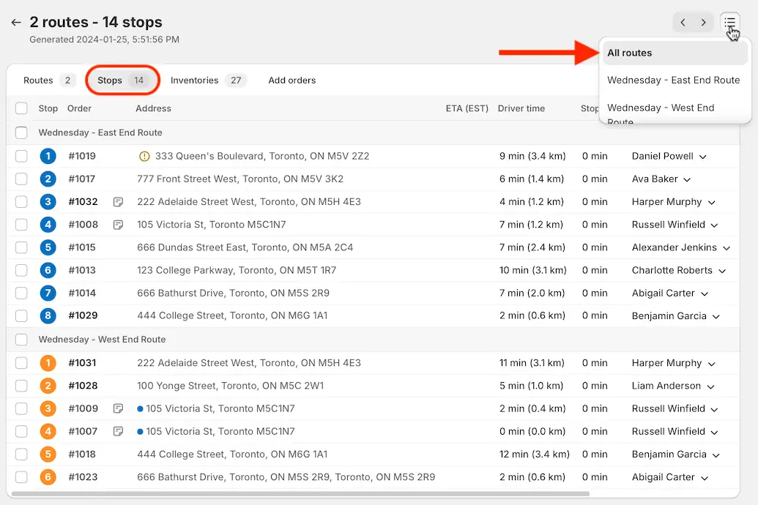Open previous route with left chevron

coord(683,22)
